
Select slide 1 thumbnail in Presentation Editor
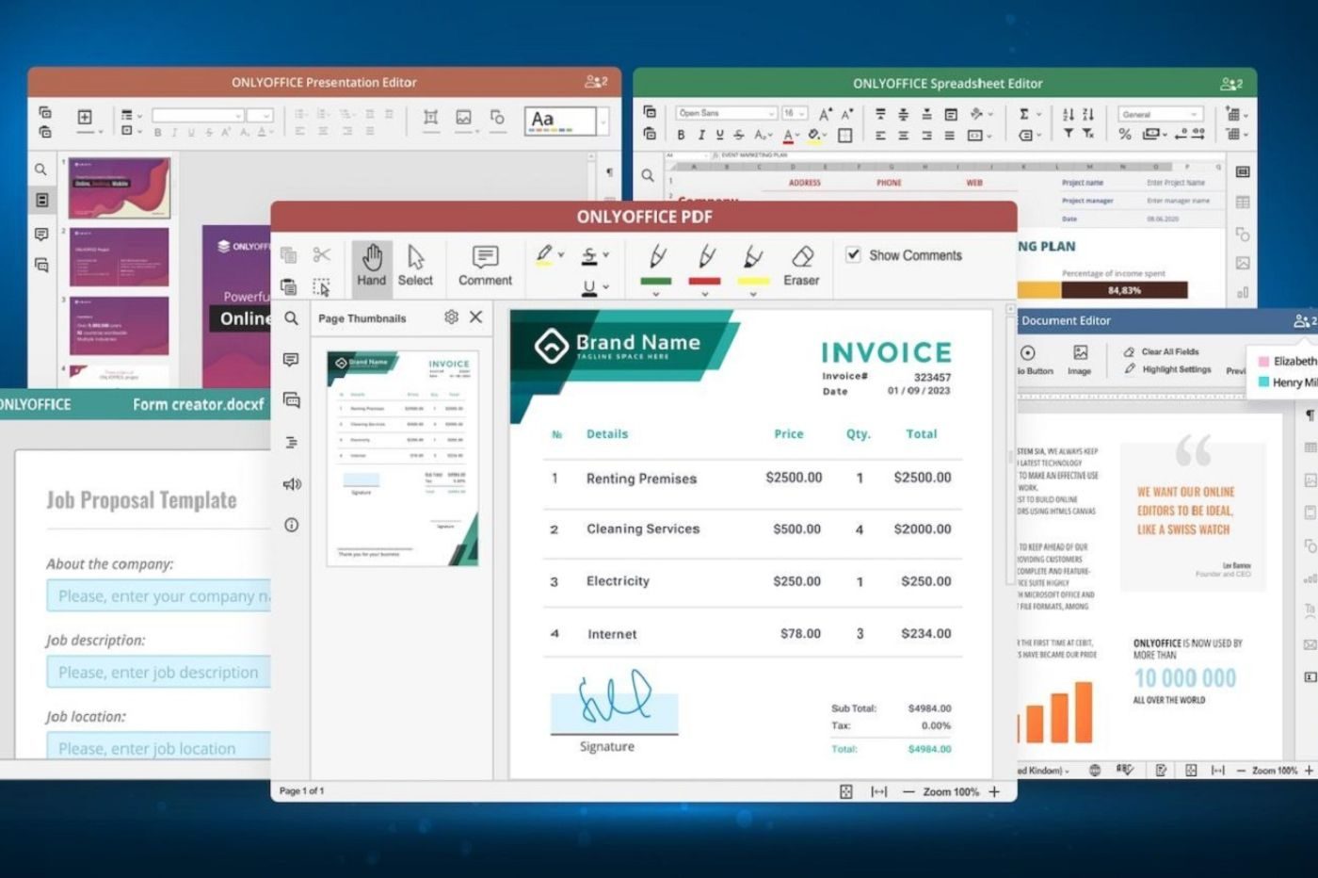point(120,187)
